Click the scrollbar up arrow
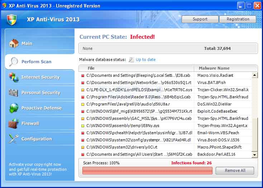The width and height of the screenshot is (263, 188). point(255,75)
